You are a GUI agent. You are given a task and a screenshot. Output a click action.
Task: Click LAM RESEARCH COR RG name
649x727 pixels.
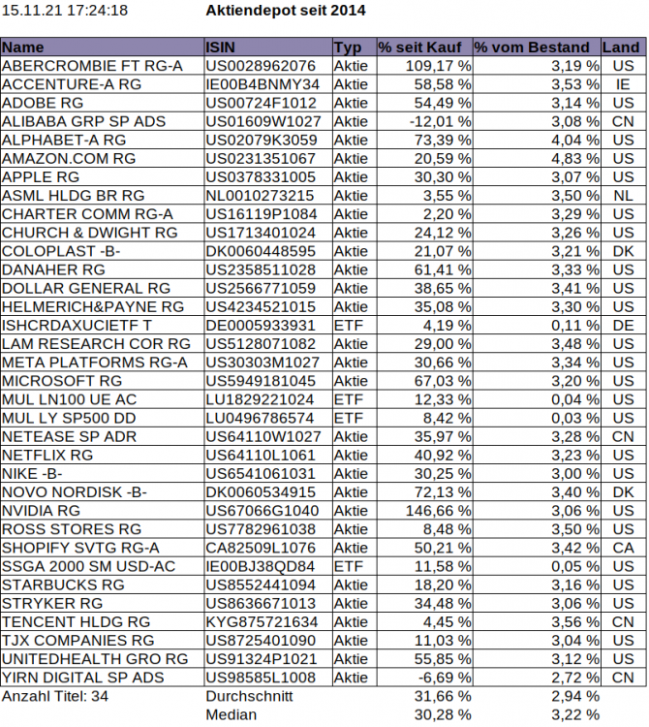102,344
